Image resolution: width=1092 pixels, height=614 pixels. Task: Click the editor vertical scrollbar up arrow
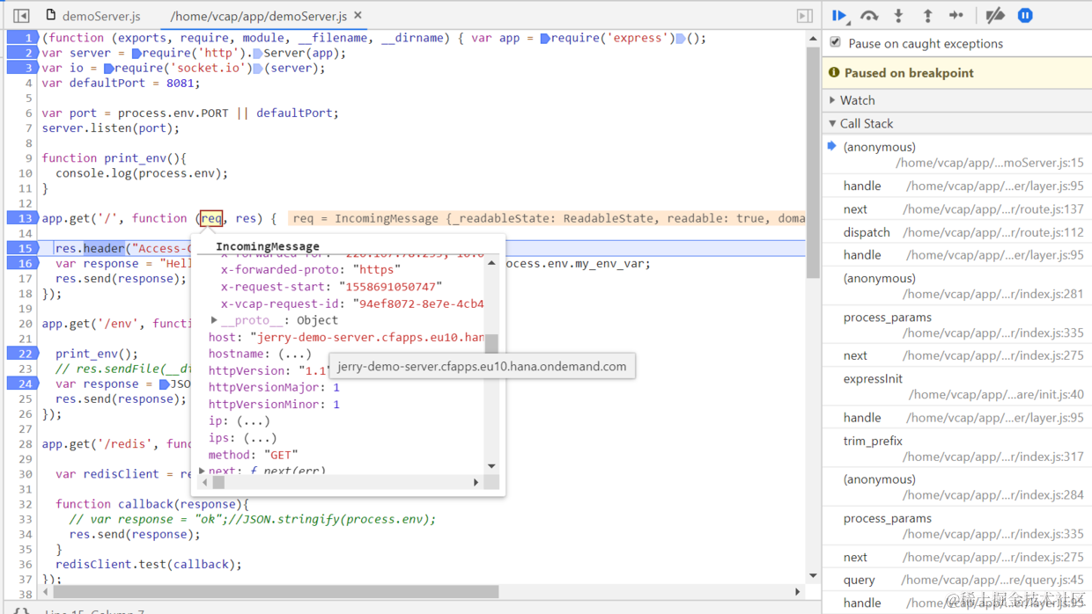pyautogui.click(x=813, y=40)
